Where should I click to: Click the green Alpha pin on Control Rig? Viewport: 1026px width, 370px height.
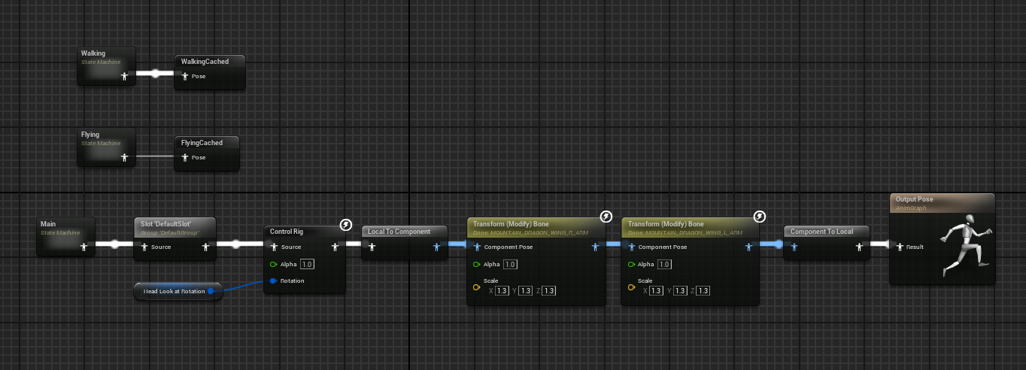[x=274, y=264]
